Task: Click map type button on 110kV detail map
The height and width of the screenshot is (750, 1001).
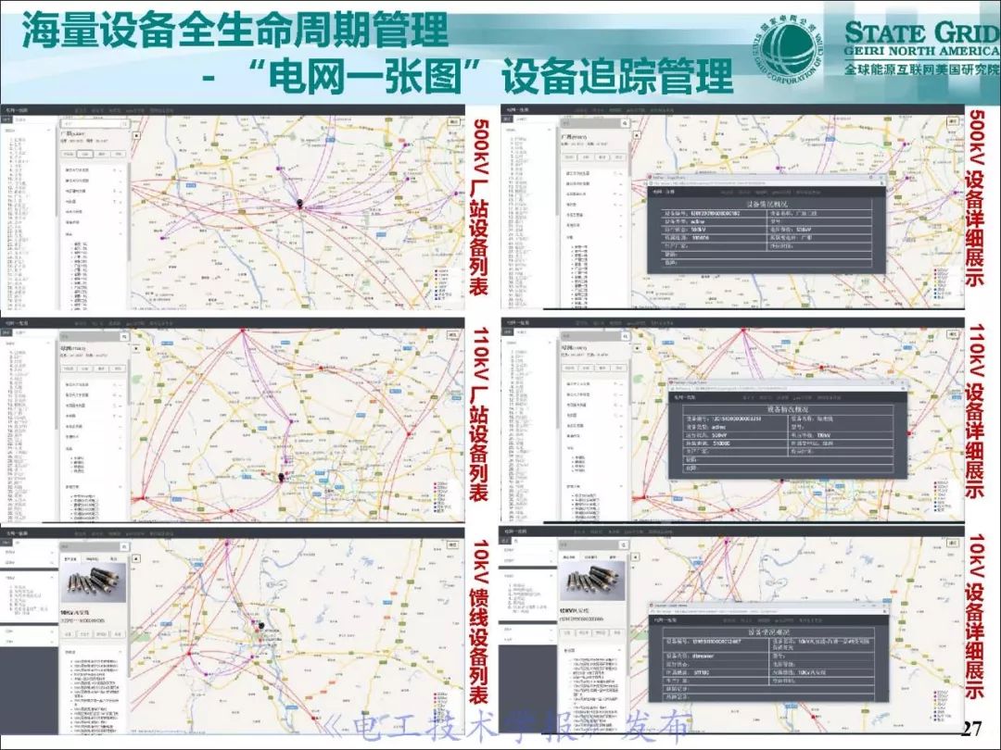Action: [954, 333]
